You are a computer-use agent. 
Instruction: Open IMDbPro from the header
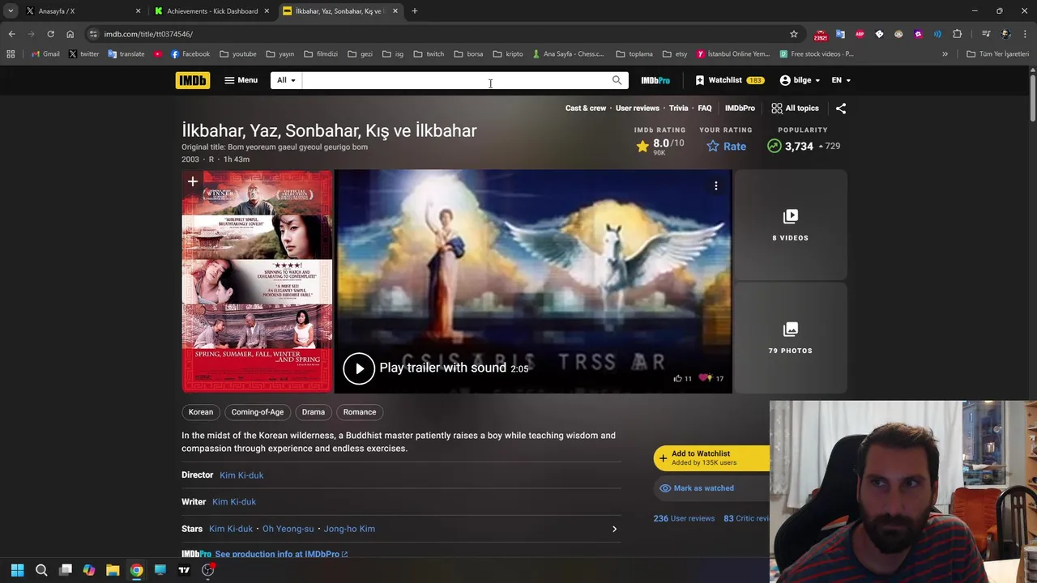(x=655, y=80)
